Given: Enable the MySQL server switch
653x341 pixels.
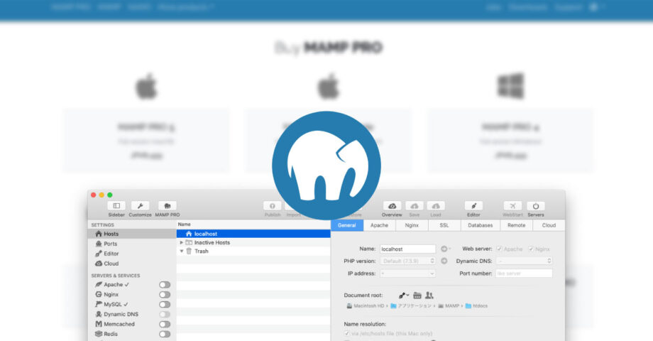Looking at the screenshot, I should point(165,305).
